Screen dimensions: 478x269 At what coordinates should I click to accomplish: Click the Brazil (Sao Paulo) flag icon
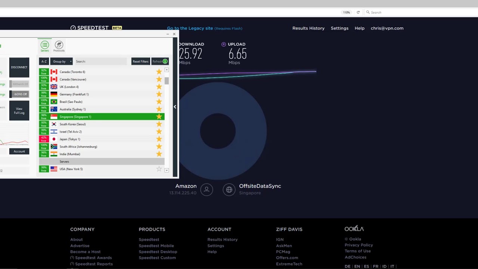[54, 102]
